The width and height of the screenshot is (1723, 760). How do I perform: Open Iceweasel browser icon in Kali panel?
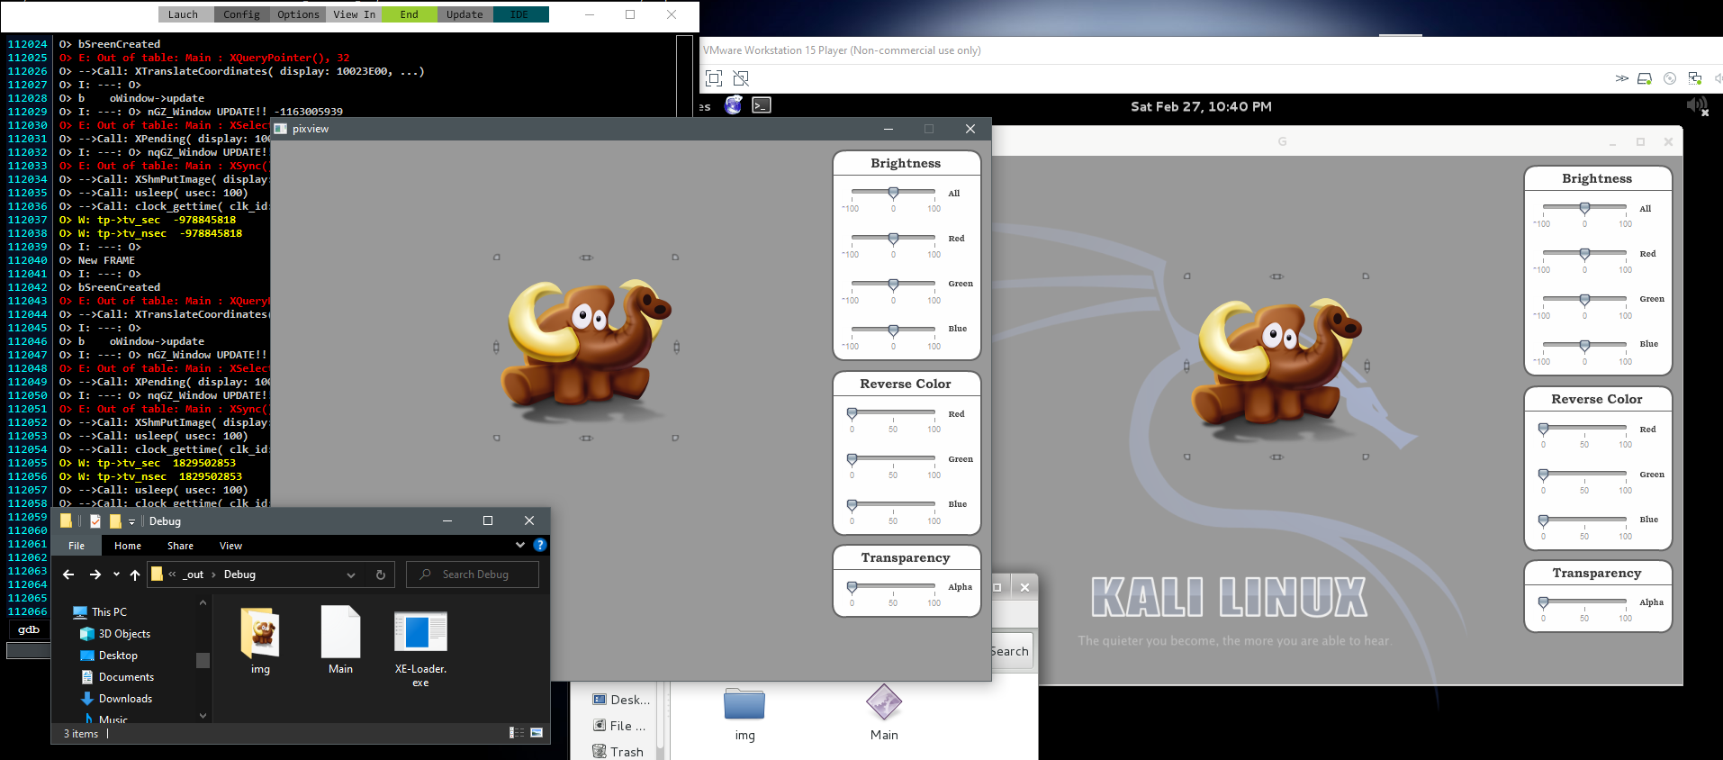tap(734, 105)
